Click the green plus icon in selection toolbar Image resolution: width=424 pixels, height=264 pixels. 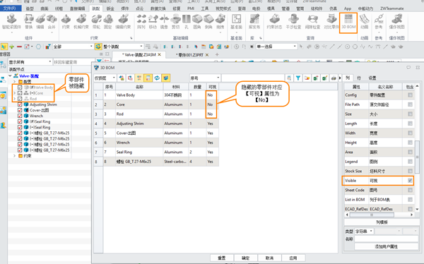click(x=11, y=47)
